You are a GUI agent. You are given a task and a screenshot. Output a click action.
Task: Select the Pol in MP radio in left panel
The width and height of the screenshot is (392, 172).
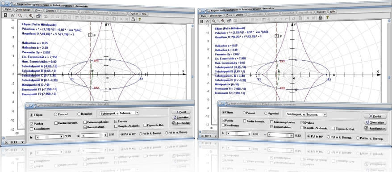122,134
